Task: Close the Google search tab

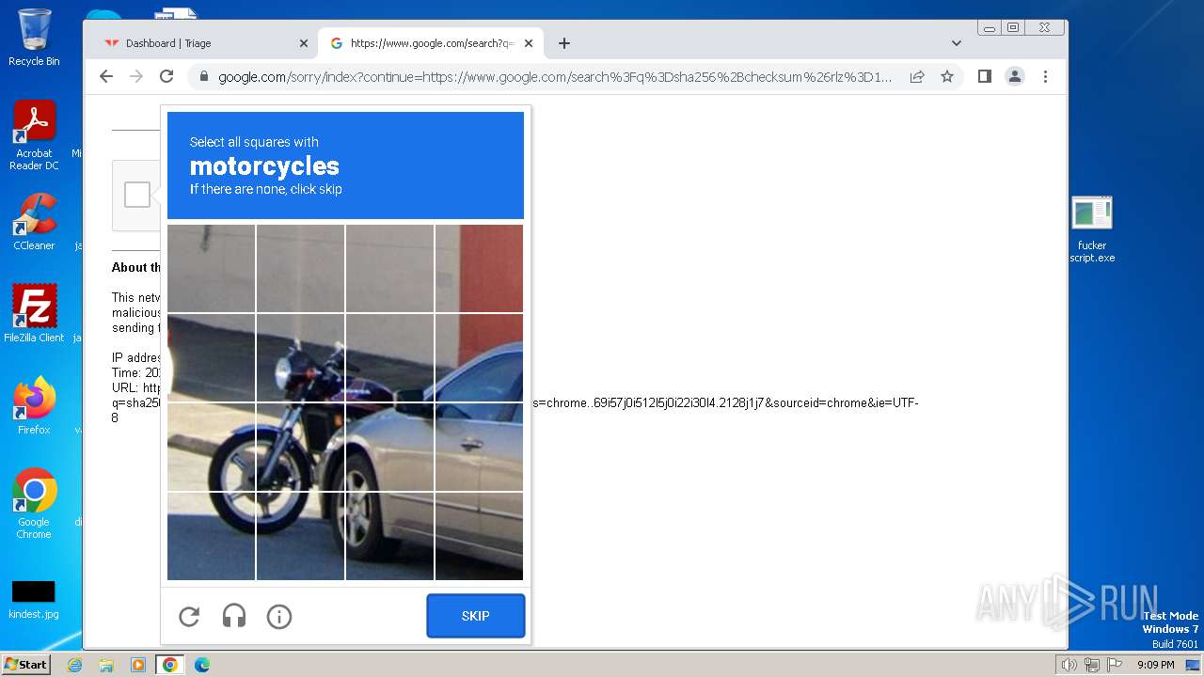Action: (x=529, y=43)
